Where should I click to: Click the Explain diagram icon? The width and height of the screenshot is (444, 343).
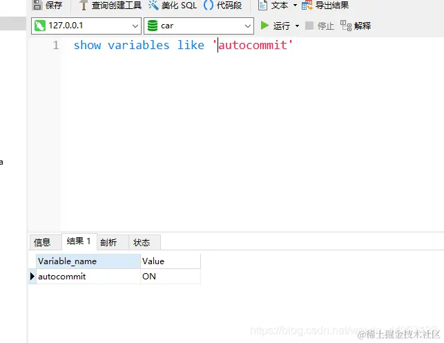346,26
